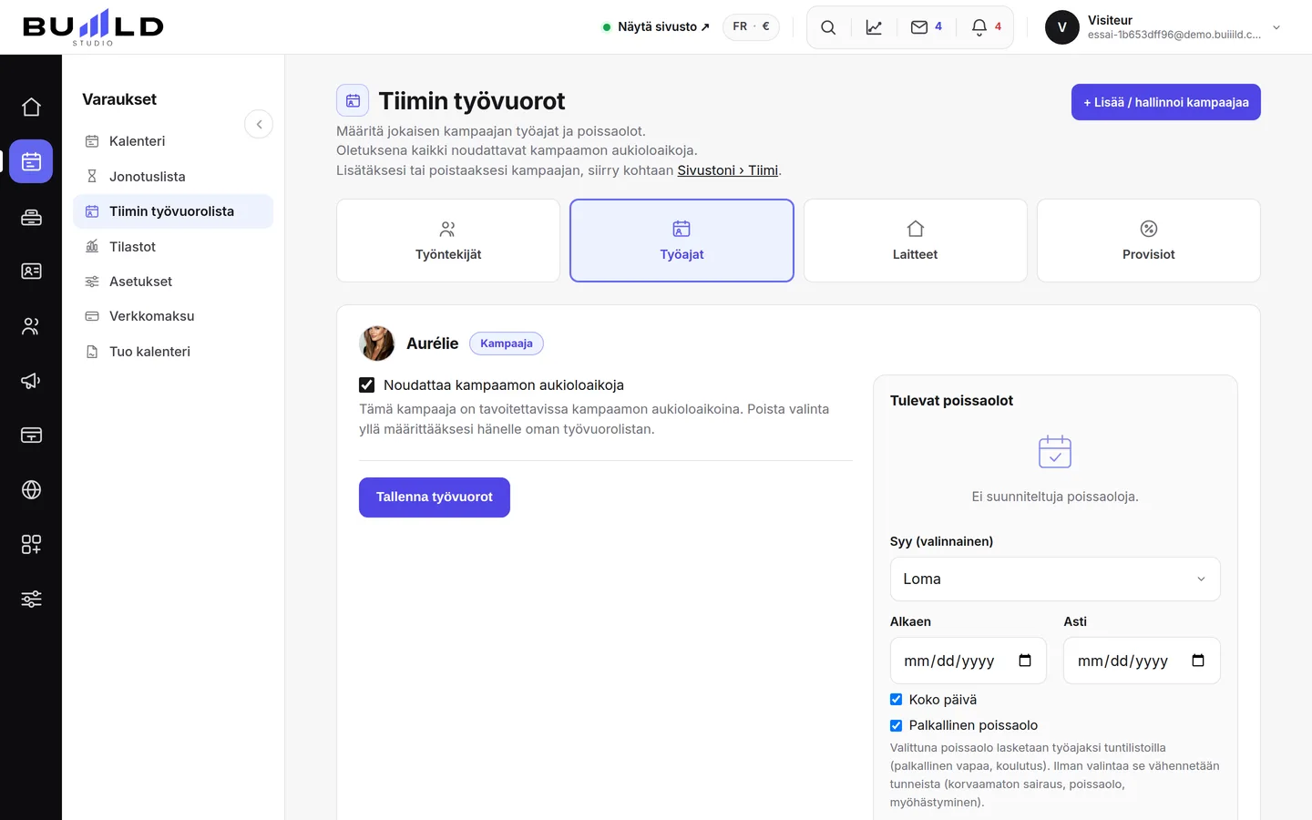Follow the Sivustoni › Tiimi link
Image resolution: width=1312 pixels, height=820 pixels.
click(x=727, y=170)
